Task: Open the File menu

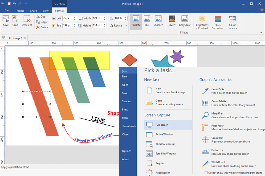Action: click(x=7, y=10)
